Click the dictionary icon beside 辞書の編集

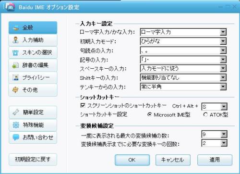pyautogui.click(x=15, y=65)
